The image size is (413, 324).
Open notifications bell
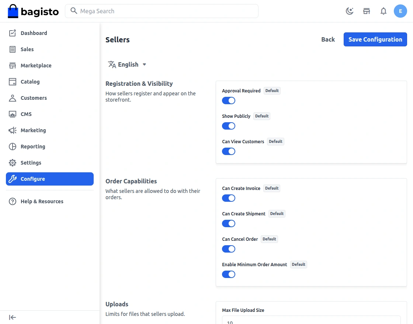(383, 11)
